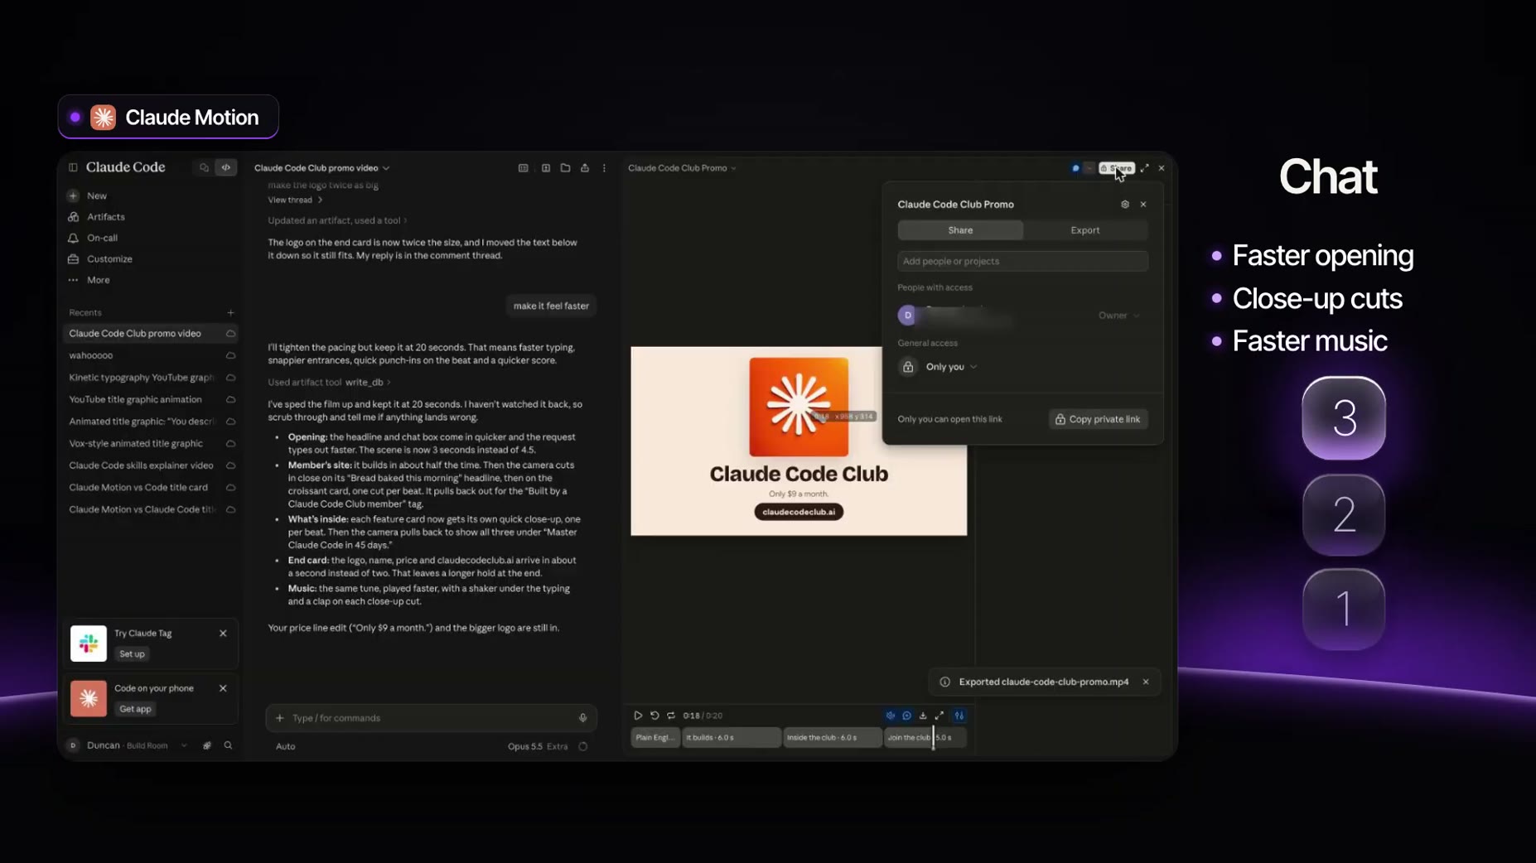Viewport: 1536px width, 863px height.
Task: Click the panel layout icon in chat header
Action: coord(523,168)
